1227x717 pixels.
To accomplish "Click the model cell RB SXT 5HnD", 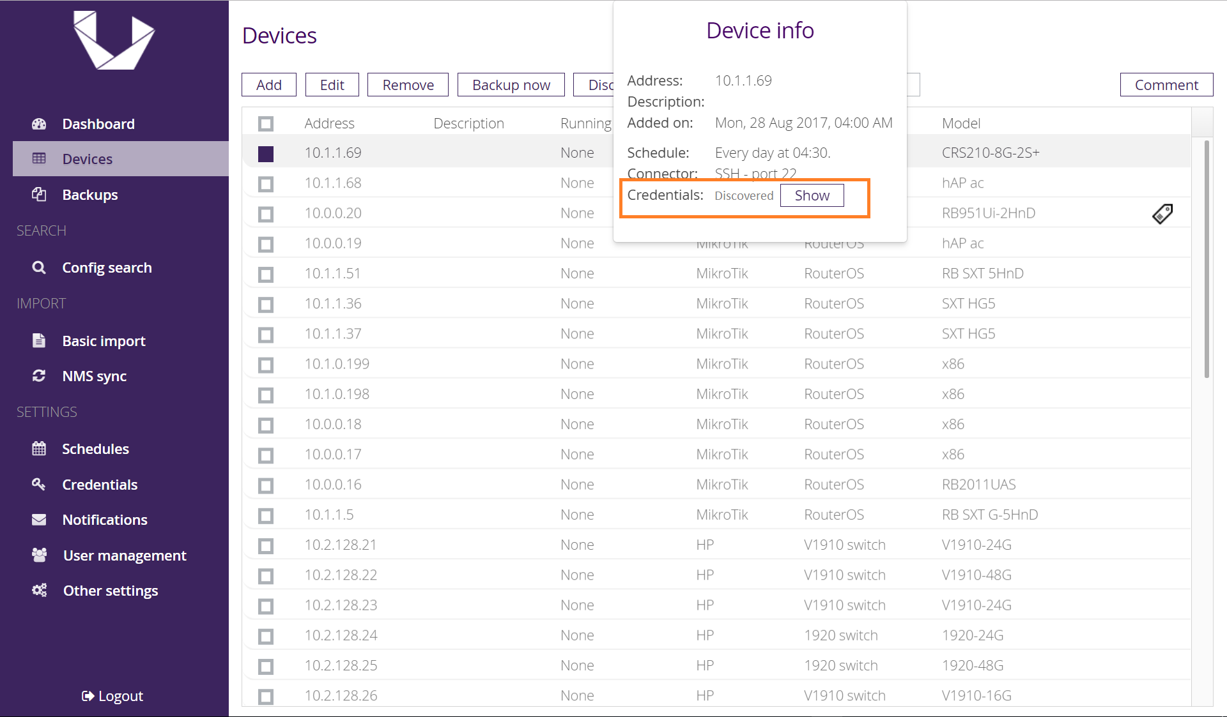I will (983, 273).
